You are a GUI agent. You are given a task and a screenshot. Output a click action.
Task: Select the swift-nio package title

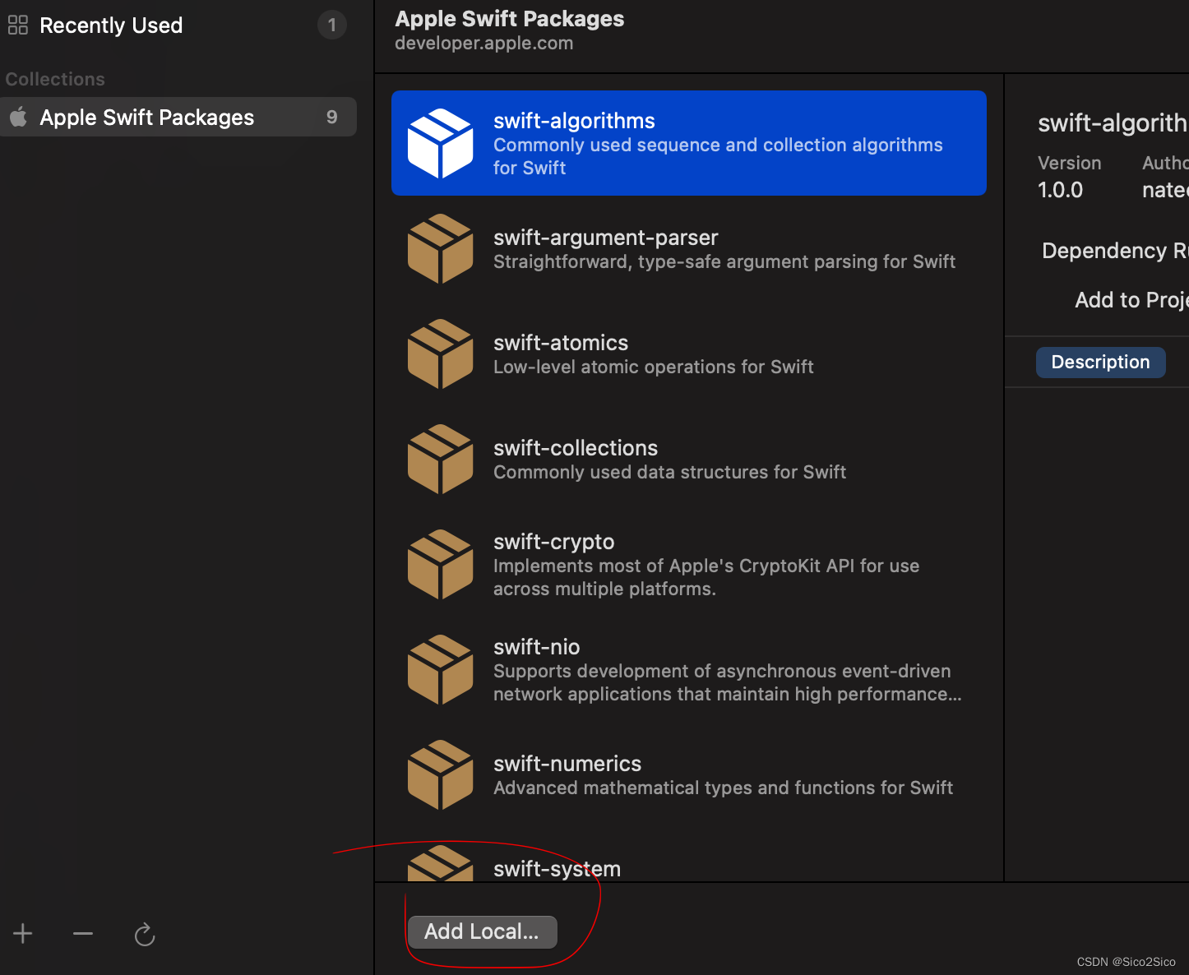[x=537, y=647]
